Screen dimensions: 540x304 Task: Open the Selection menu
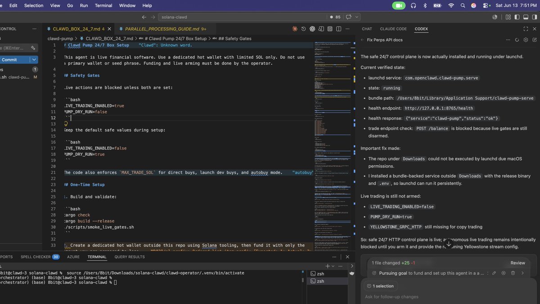coord(34,5)
